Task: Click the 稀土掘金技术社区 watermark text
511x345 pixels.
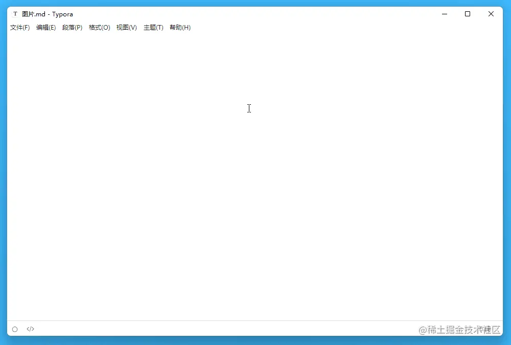Action: [x=459, y=329]
